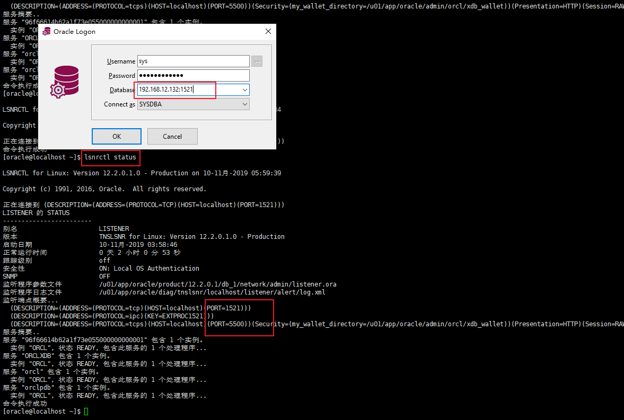Click the 'LISTENER 的 STATUS' heading
Viewport: 624px width, 420px height.
[36, 213]
